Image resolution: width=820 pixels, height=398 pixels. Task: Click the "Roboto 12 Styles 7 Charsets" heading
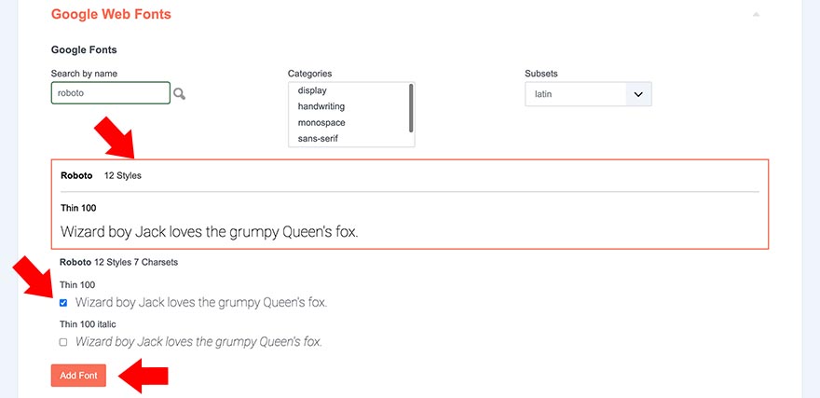tap(118, 262)
